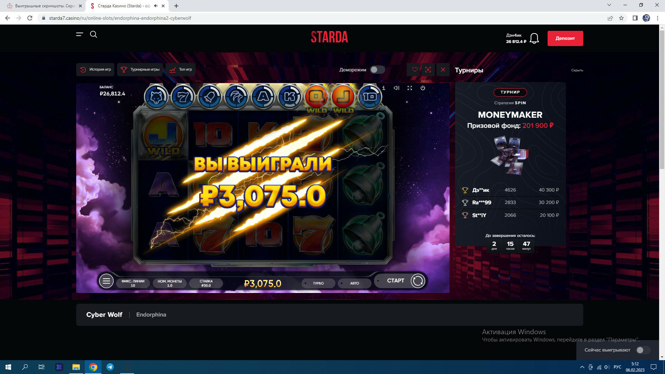Enter slot fullscreen mode
665x374 pixels.
click(410, 88)
